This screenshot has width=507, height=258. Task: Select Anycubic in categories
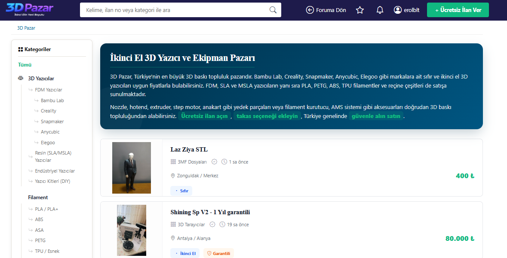pos(50,132)
